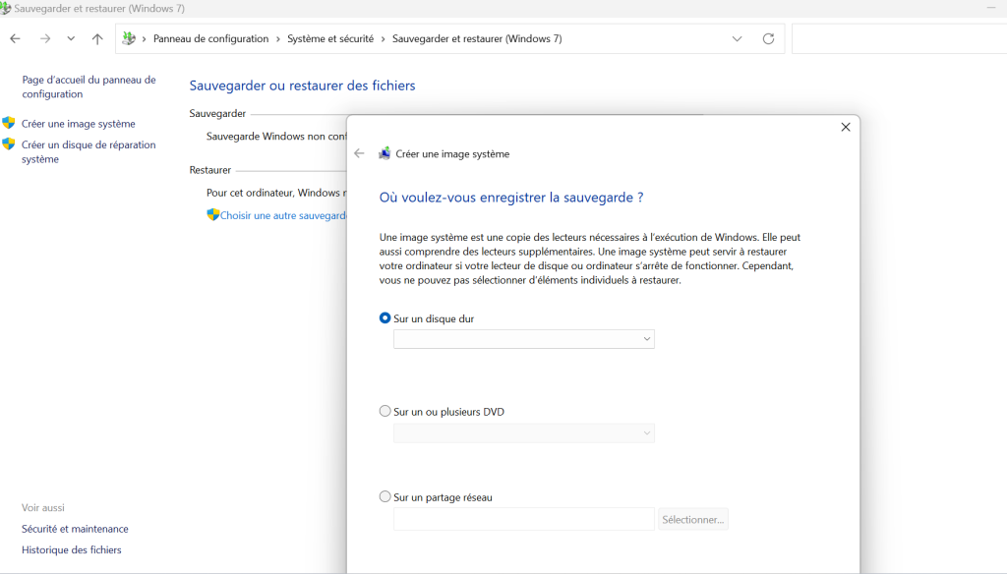Click the network share path field
This screenshot has width=1007, height=574.
[x=524, y=519]
